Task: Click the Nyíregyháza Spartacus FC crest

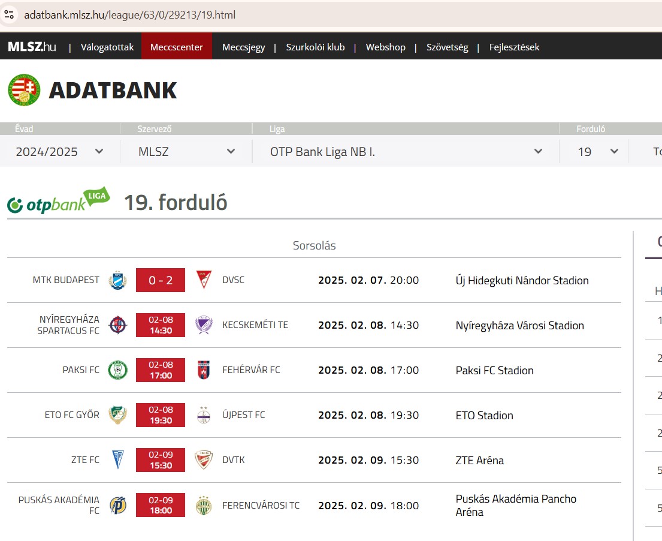Action: coord(118,325)
